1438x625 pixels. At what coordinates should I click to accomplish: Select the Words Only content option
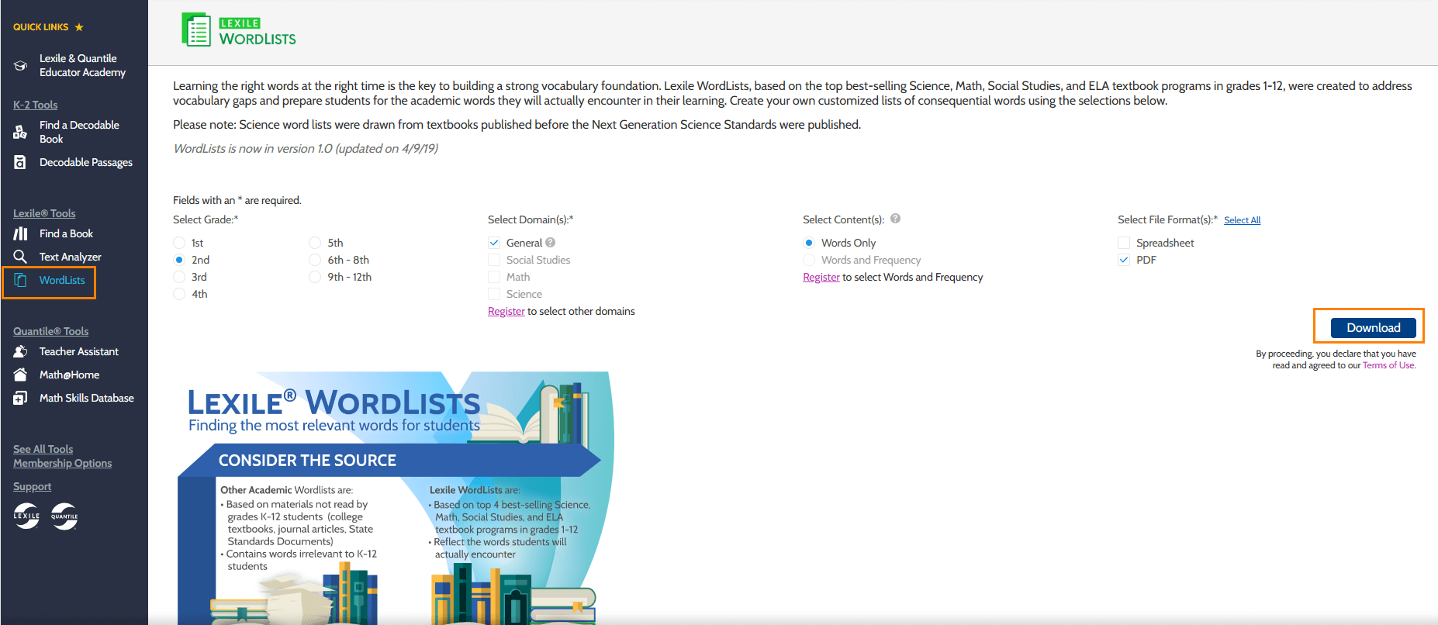coord(809,243)
